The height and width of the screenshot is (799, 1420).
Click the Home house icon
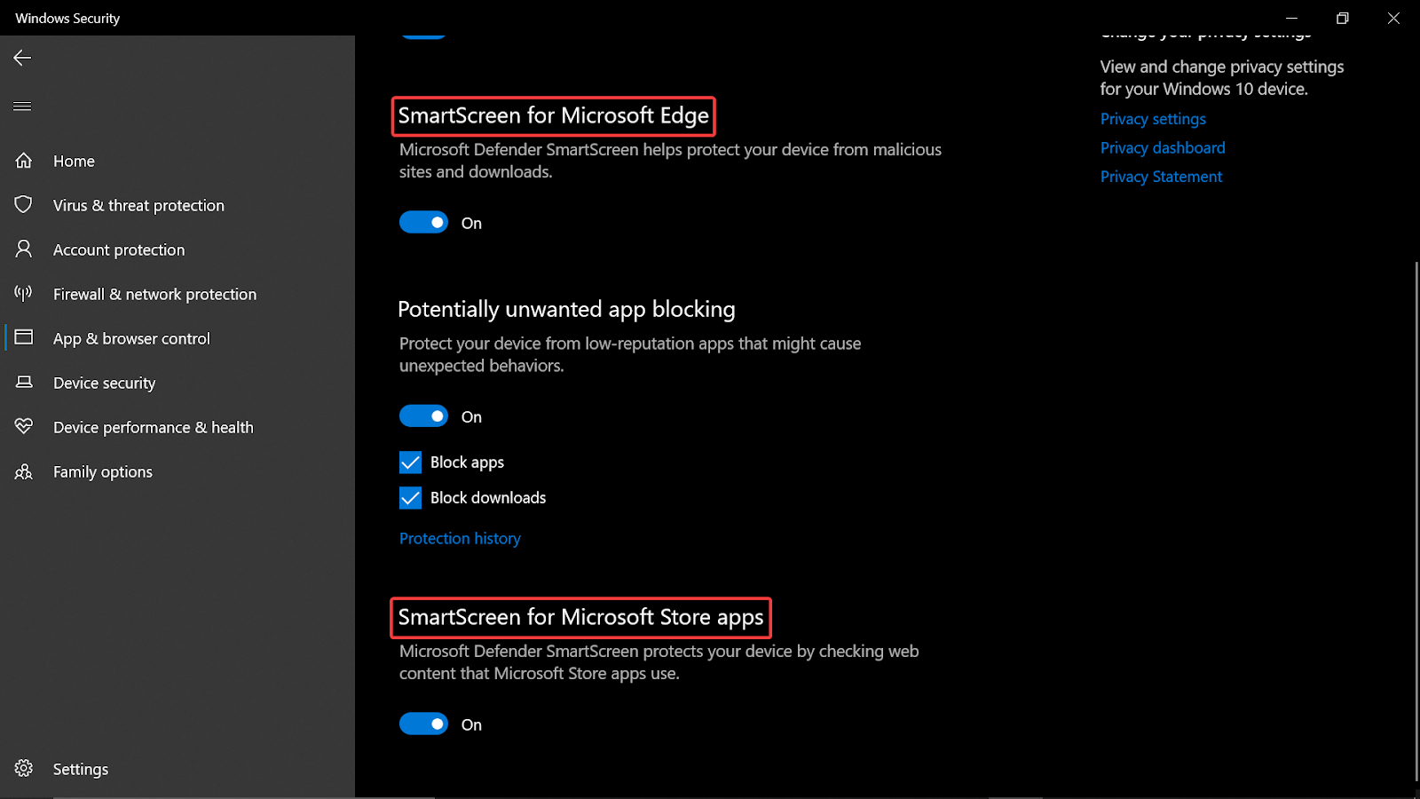coord(24,161)
